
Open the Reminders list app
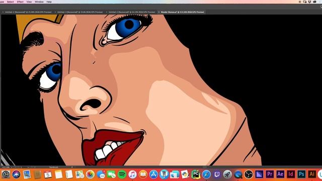(69, 174)
